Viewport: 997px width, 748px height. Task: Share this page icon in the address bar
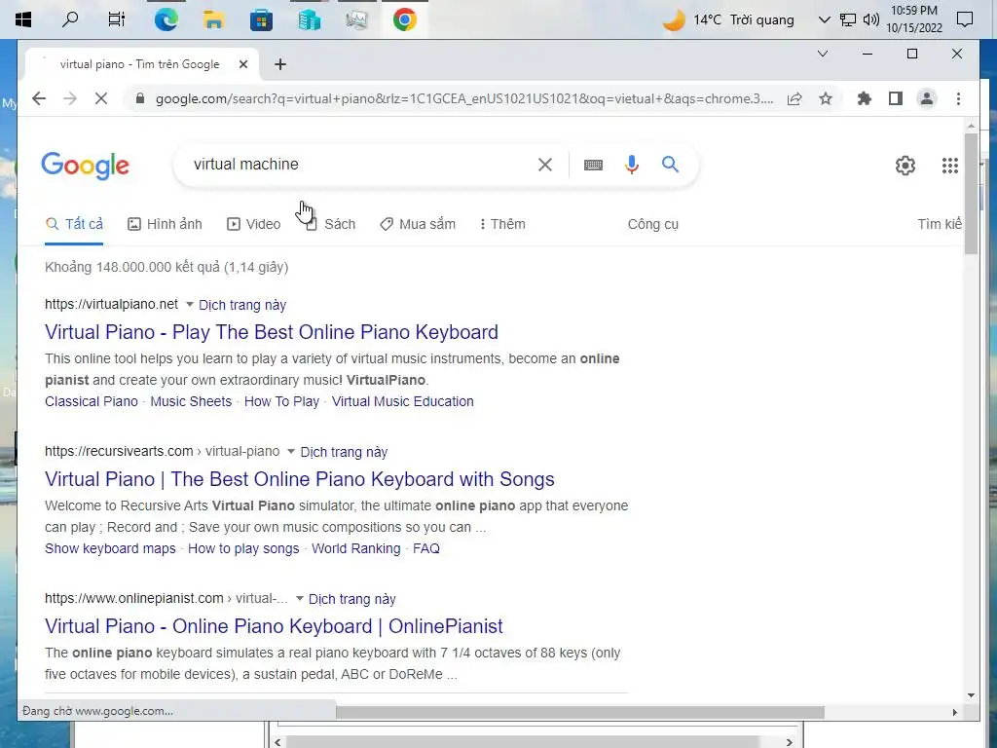[794, 98]
